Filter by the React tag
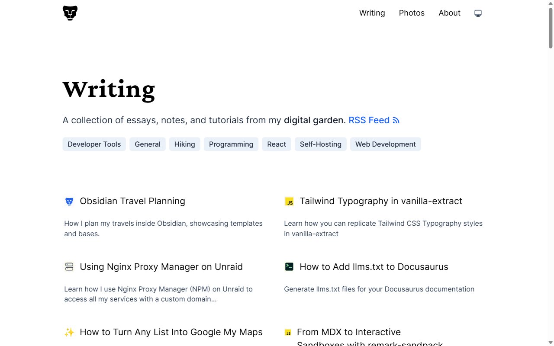Screen dimensions: 554x346 [277, 144]
